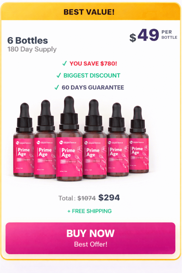Click the + FREE SHIPPING text
This screenshot has height=273, width=182.
tap(90, 211)
